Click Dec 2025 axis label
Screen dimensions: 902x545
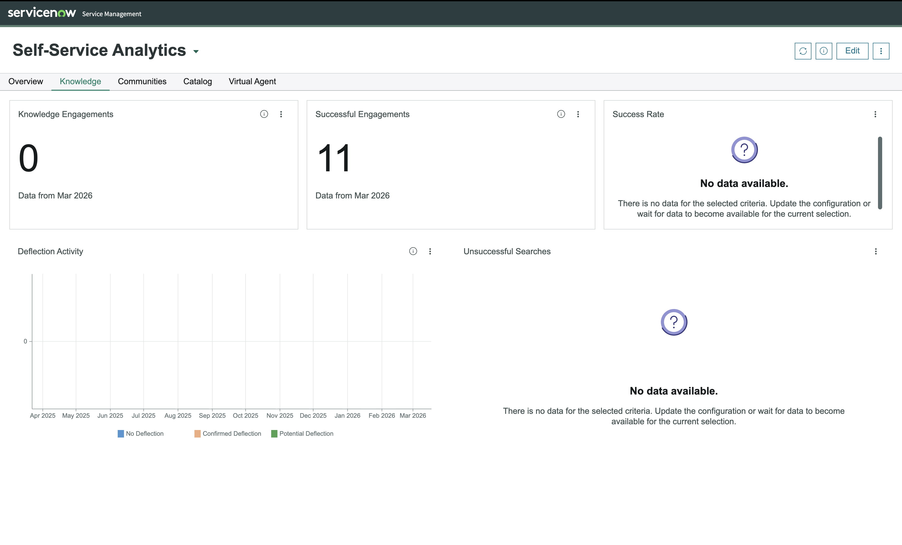point(313,415)
